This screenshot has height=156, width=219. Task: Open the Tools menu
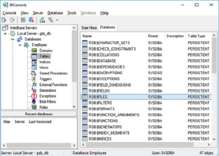(x=72, y=13)
